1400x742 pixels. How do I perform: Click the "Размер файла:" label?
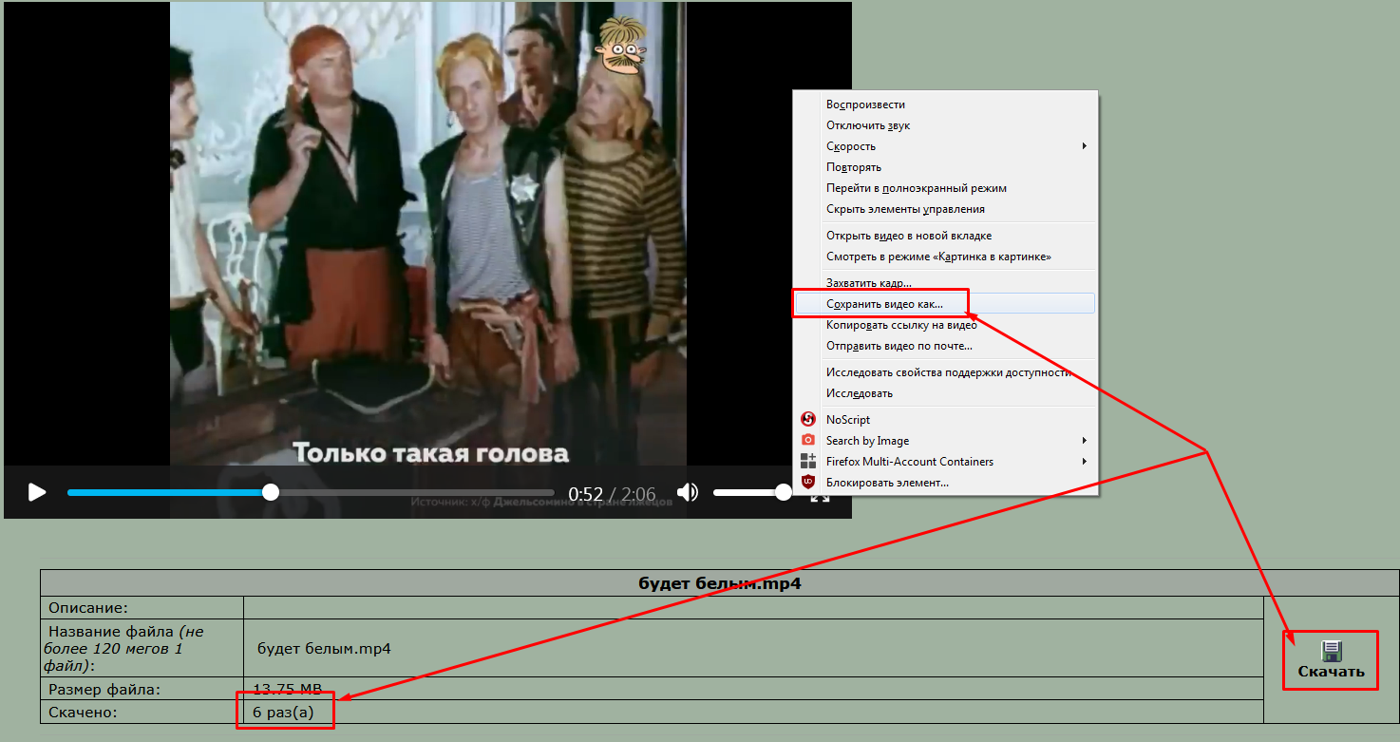104,689
